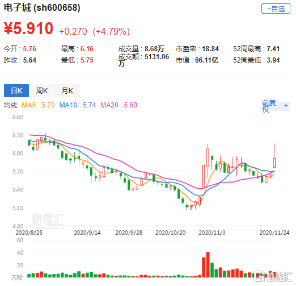This screenshot has width=296, height=286.
Task: Click the 6.30 price axis label
Action: (x=18, y=135)
